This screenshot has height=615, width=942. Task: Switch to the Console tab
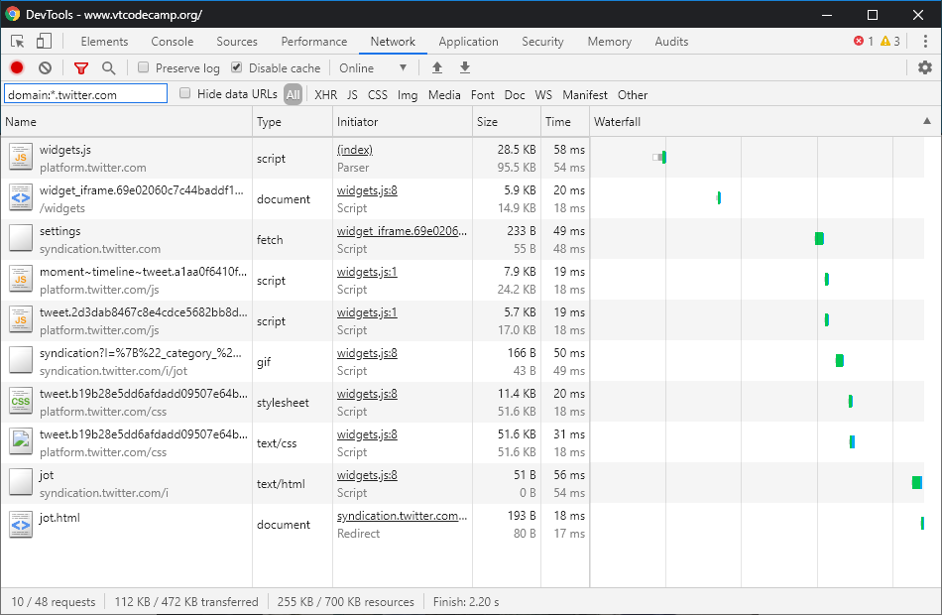click(173, 42)
